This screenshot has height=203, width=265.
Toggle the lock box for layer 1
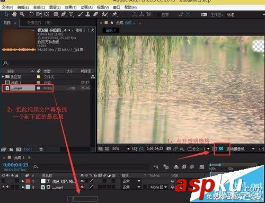click(x=16, y=181)
